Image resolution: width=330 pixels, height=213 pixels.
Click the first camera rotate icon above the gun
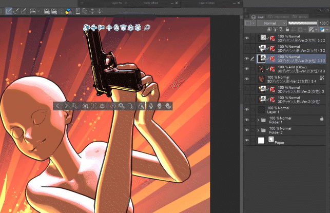87,27
